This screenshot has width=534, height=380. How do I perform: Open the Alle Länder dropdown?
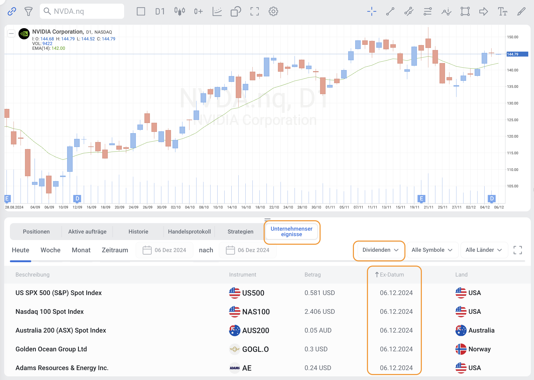484,250
